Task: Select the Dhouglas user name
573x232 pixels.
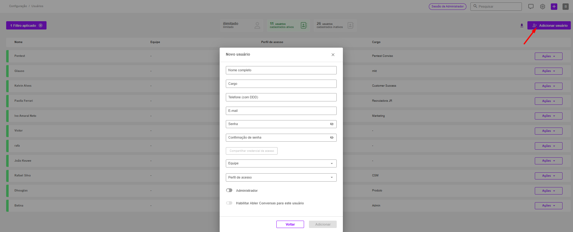Action: pyautogui.click(x=21, y=191)
